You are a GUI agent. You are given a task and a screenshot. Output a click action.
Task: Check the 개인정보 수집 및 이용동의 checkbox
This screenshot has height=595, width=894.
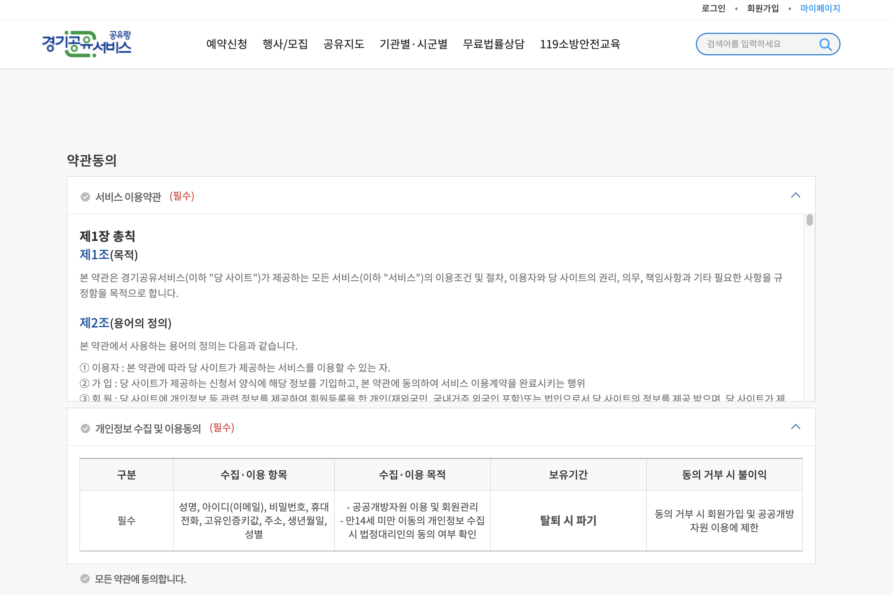85,429
